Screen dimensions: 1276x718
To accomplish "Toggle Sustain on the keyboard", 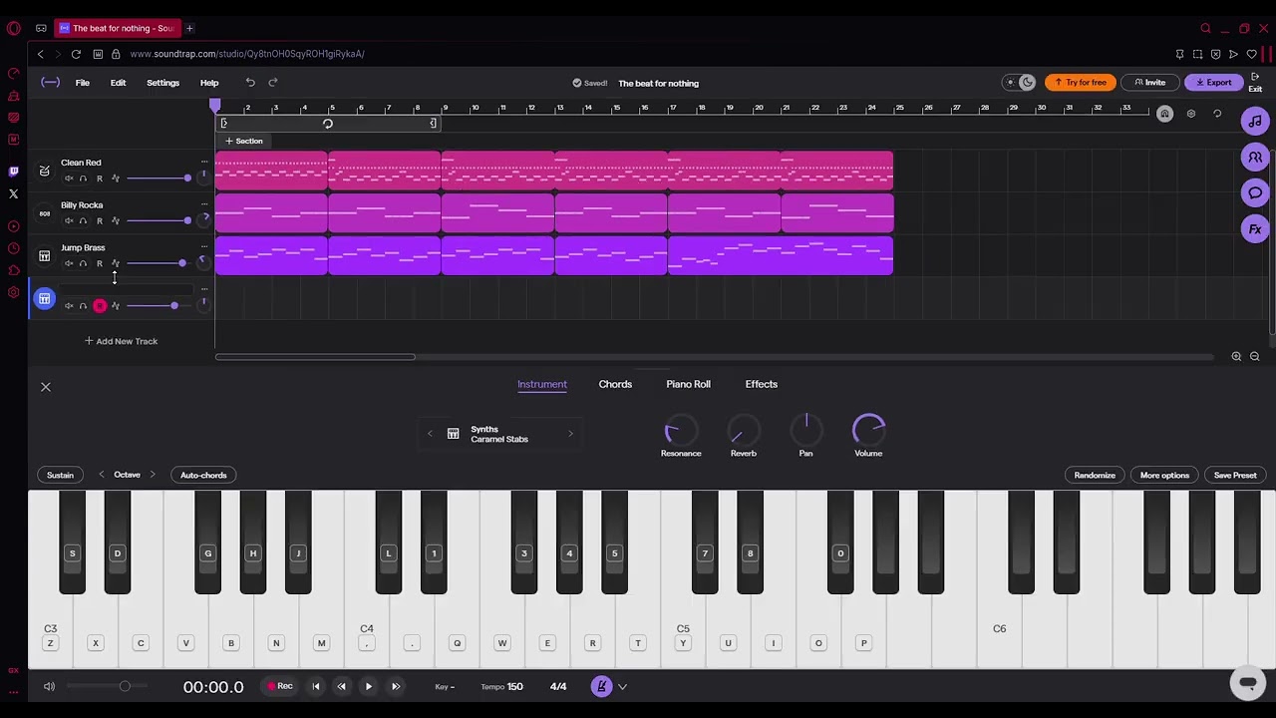I will point(60,475).
